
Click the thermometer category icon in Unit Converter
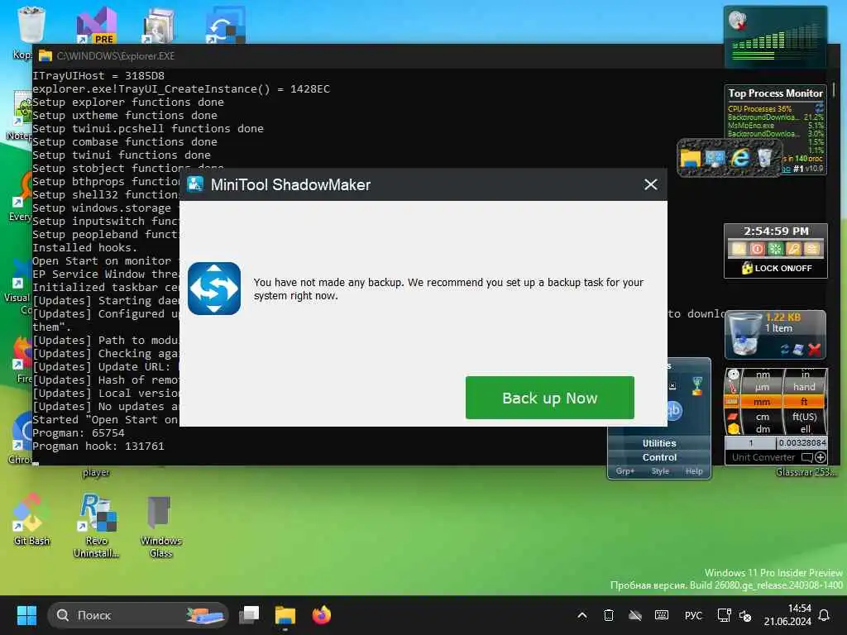coord(733,387)
